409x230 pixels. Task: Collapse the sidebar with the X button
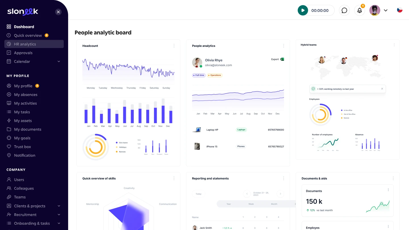point(58,12)
